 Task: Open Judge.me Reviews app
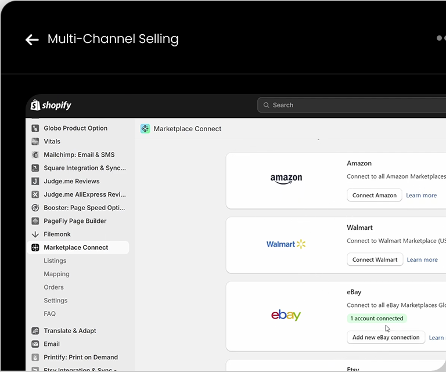tap(71, 181)
